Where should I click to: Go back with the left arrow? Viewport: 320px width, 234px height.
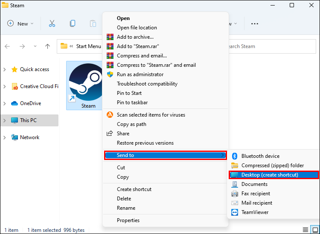(7, 46)
